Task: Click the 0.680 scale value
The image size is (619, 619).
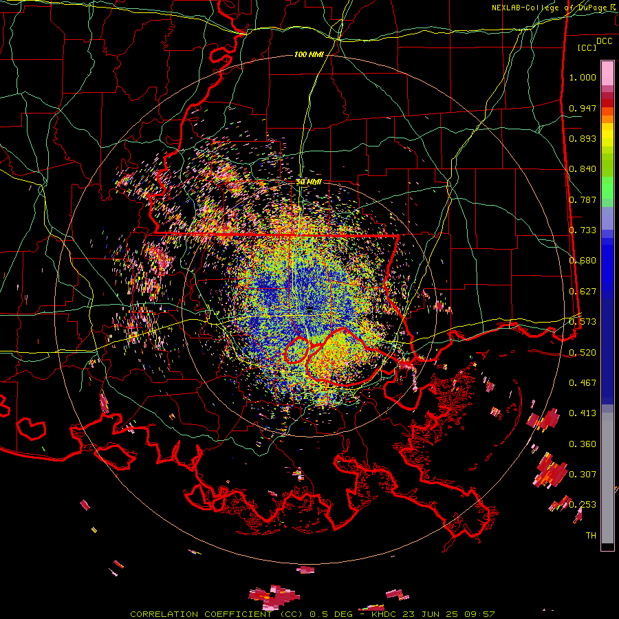Action: [x=583, y=261]
